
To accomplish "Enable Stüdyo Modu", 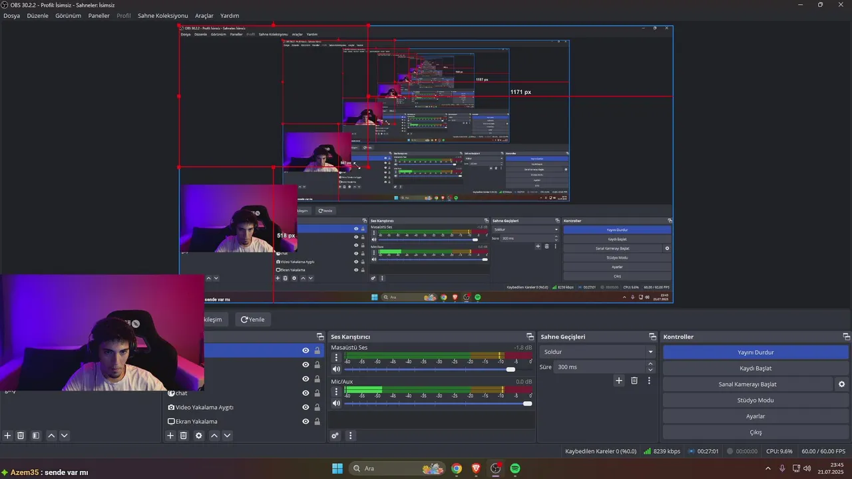I will 755,400.
